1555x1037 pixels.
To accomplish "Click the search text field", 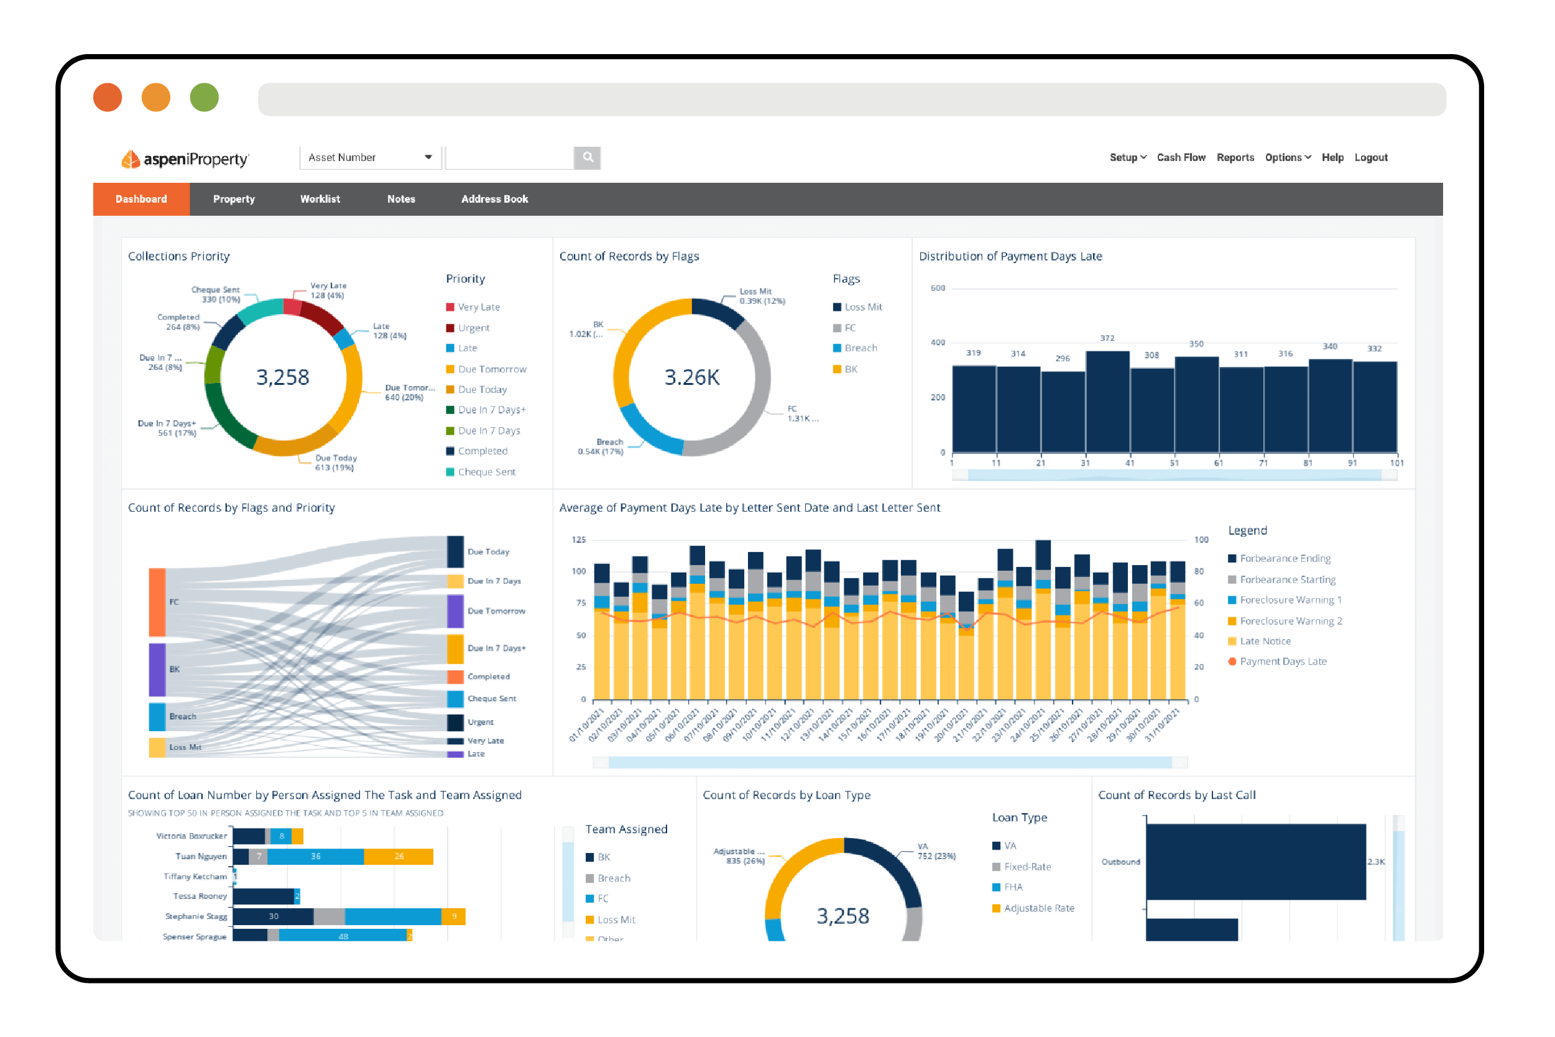I will tap(509, 157).
